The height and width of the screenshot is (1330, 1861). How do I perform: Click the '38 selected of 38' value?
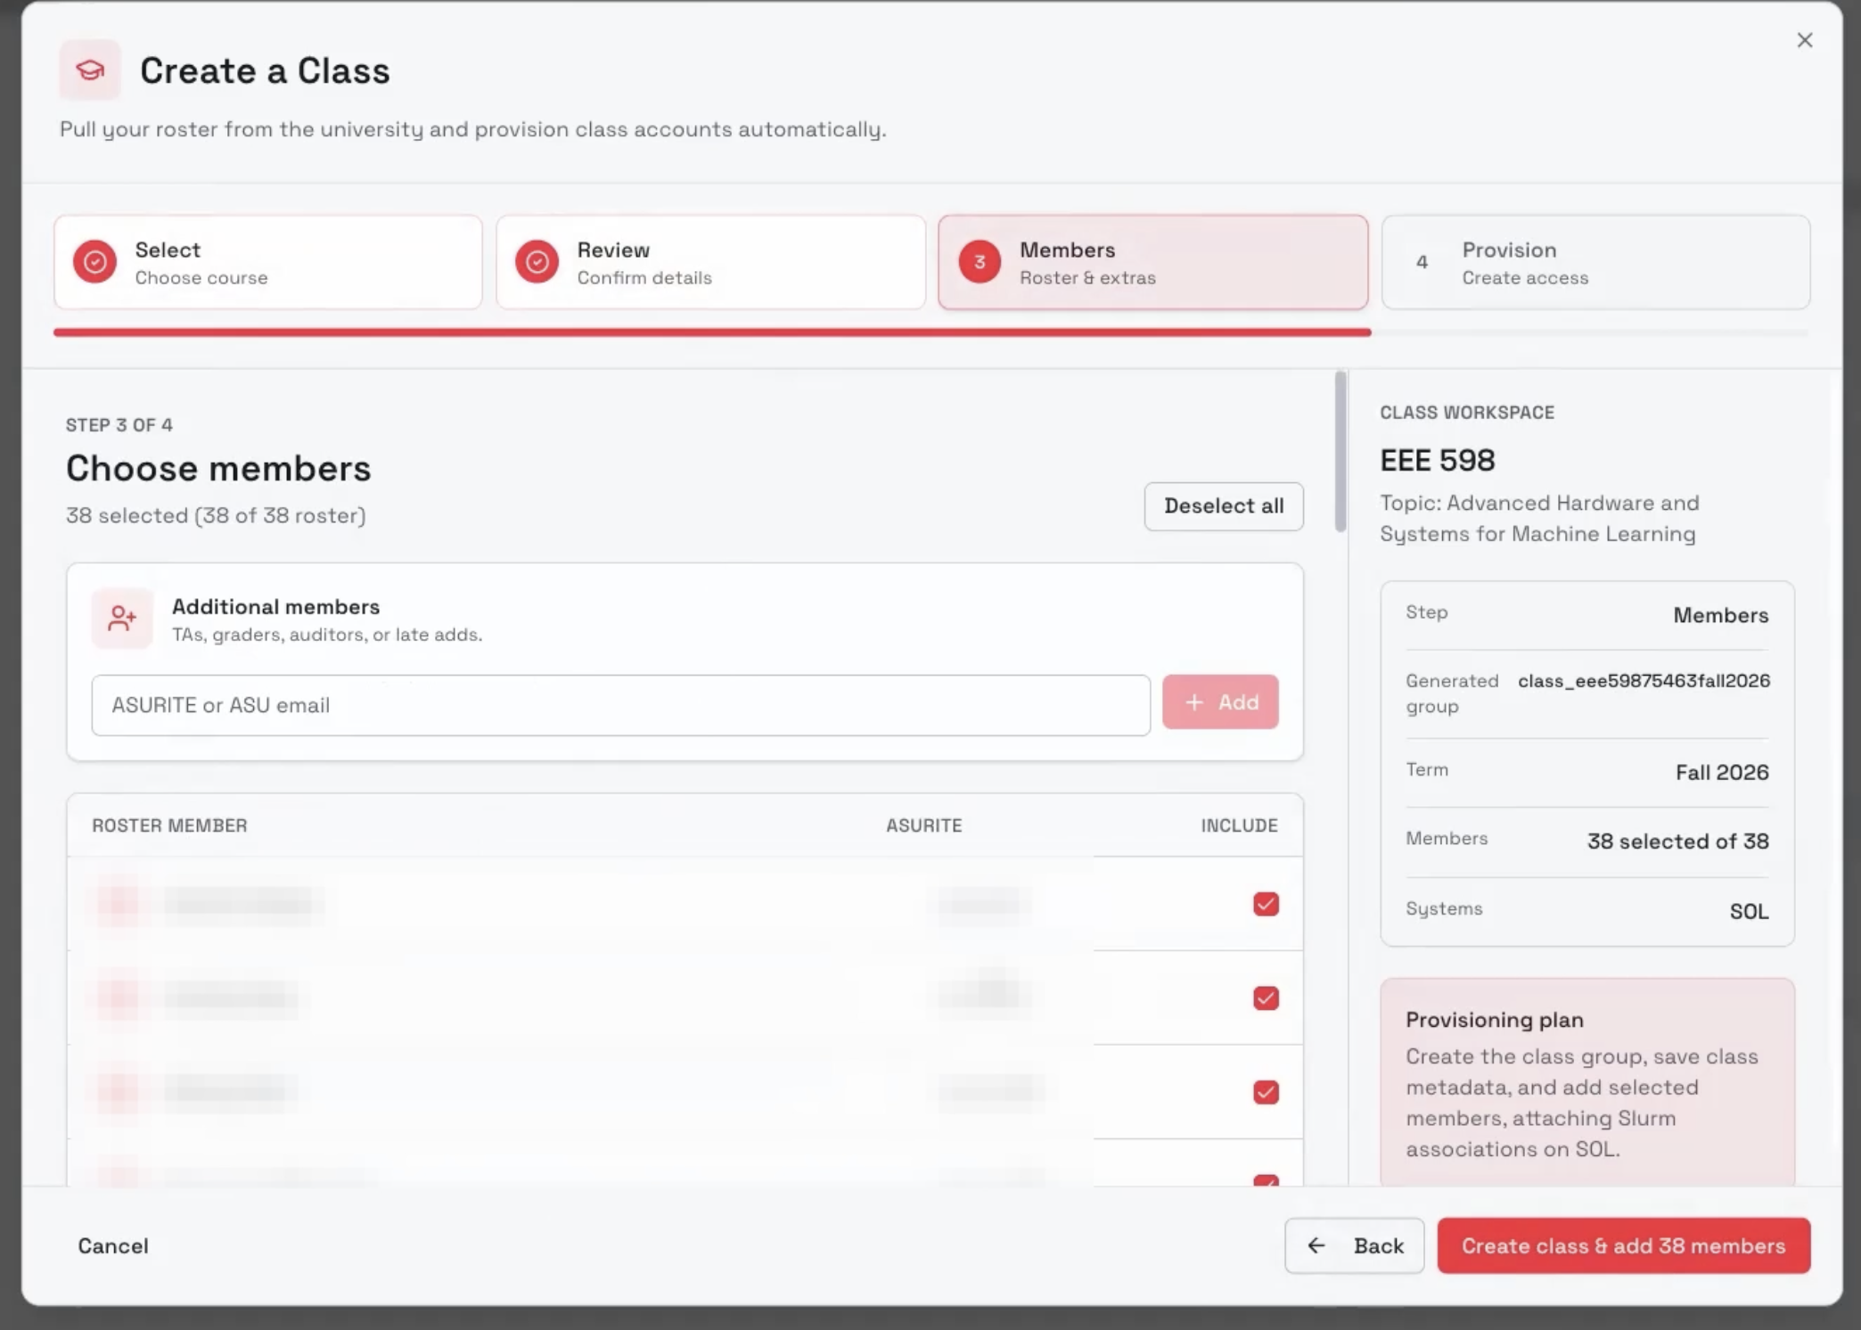(1677, 841)
